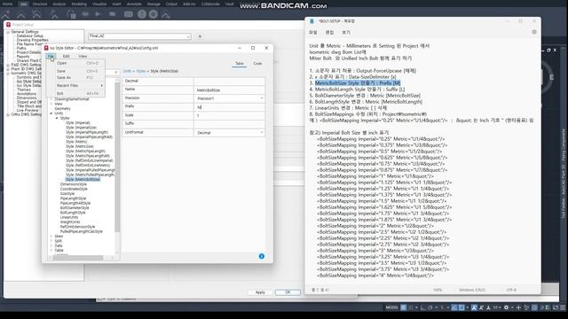Select LinearUnits tree item
Screen dimensions: 568x319
[x=69, y=217]
